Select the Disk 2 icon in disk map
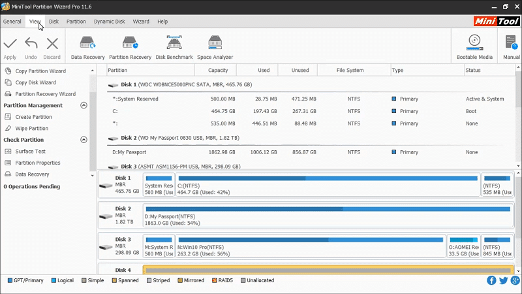This screenshot has width=522, height=294. point(106,216)
